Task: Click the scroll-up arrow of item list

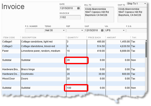Action: tap(146, 41)
